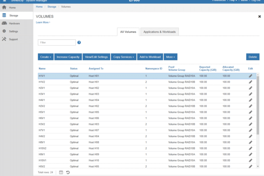Open the Copy Services dropdown
This screenshot has width=264, height=176.
[x=124, y=57]
